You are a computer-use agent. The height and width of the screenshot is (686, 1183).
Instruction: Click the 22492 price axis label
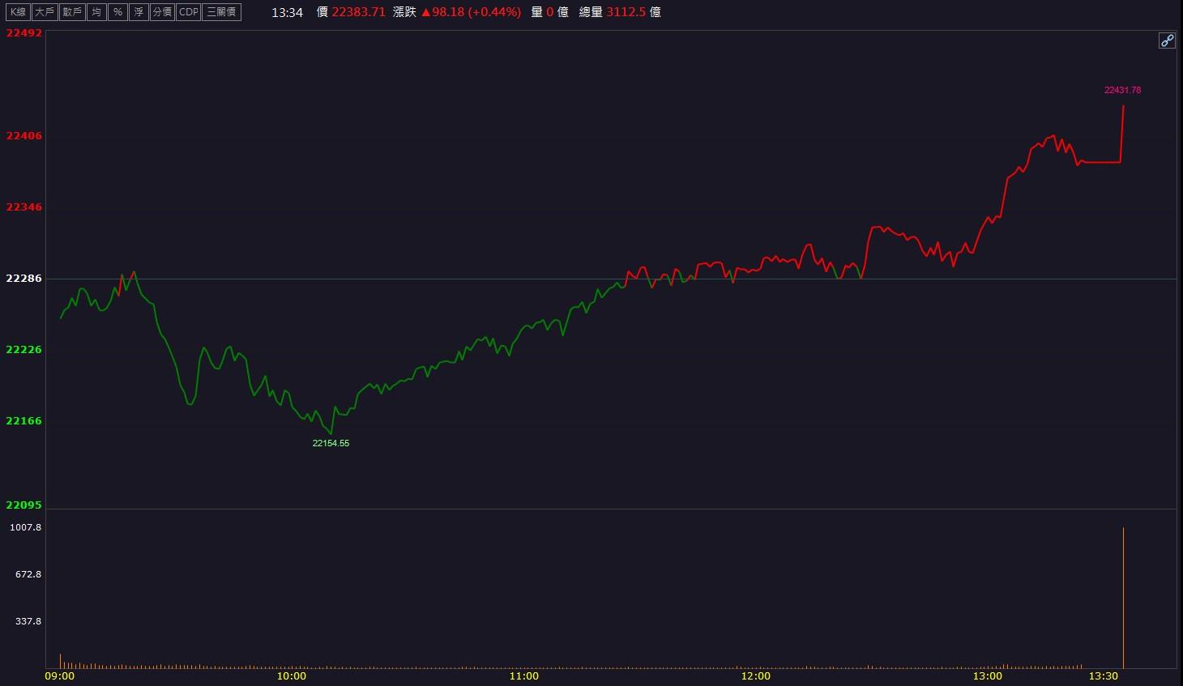(24, 33)
